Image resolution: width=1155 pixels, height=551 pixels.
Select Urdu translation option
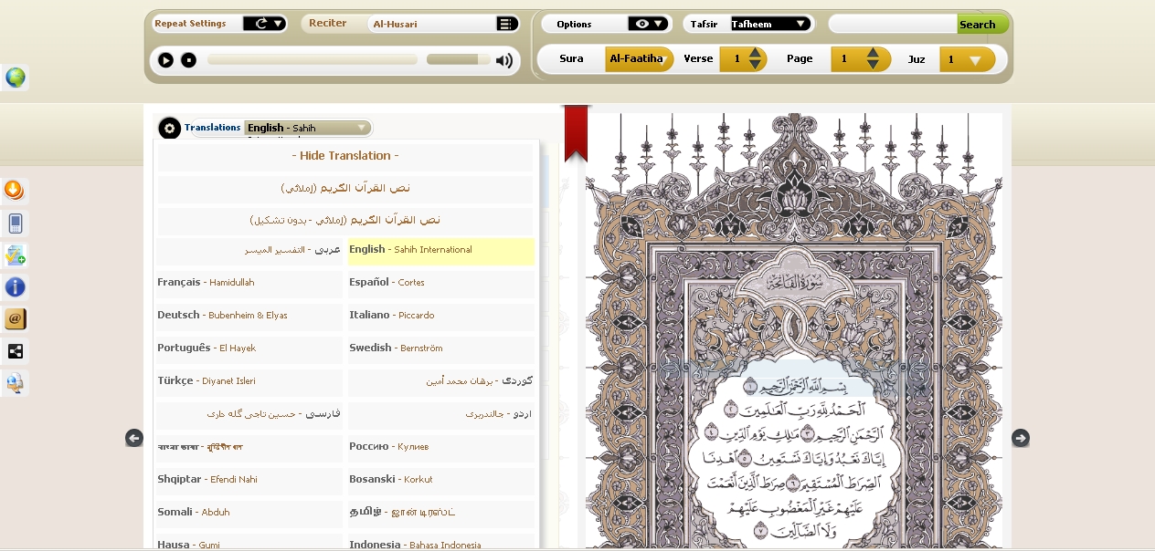440,414
